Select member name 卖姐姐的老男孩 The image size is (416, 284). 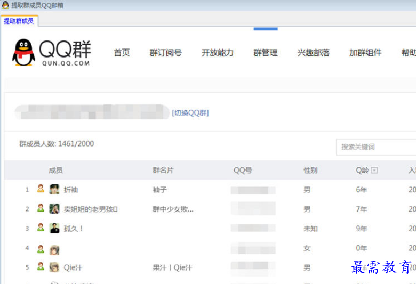(91, 209)
